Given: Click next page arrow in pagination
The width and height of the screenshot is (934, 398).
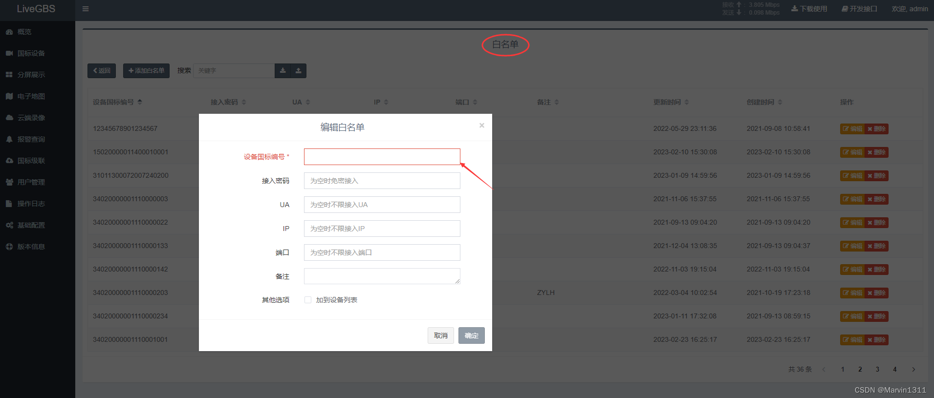Looking at the screenshot, I should [913, 369].
